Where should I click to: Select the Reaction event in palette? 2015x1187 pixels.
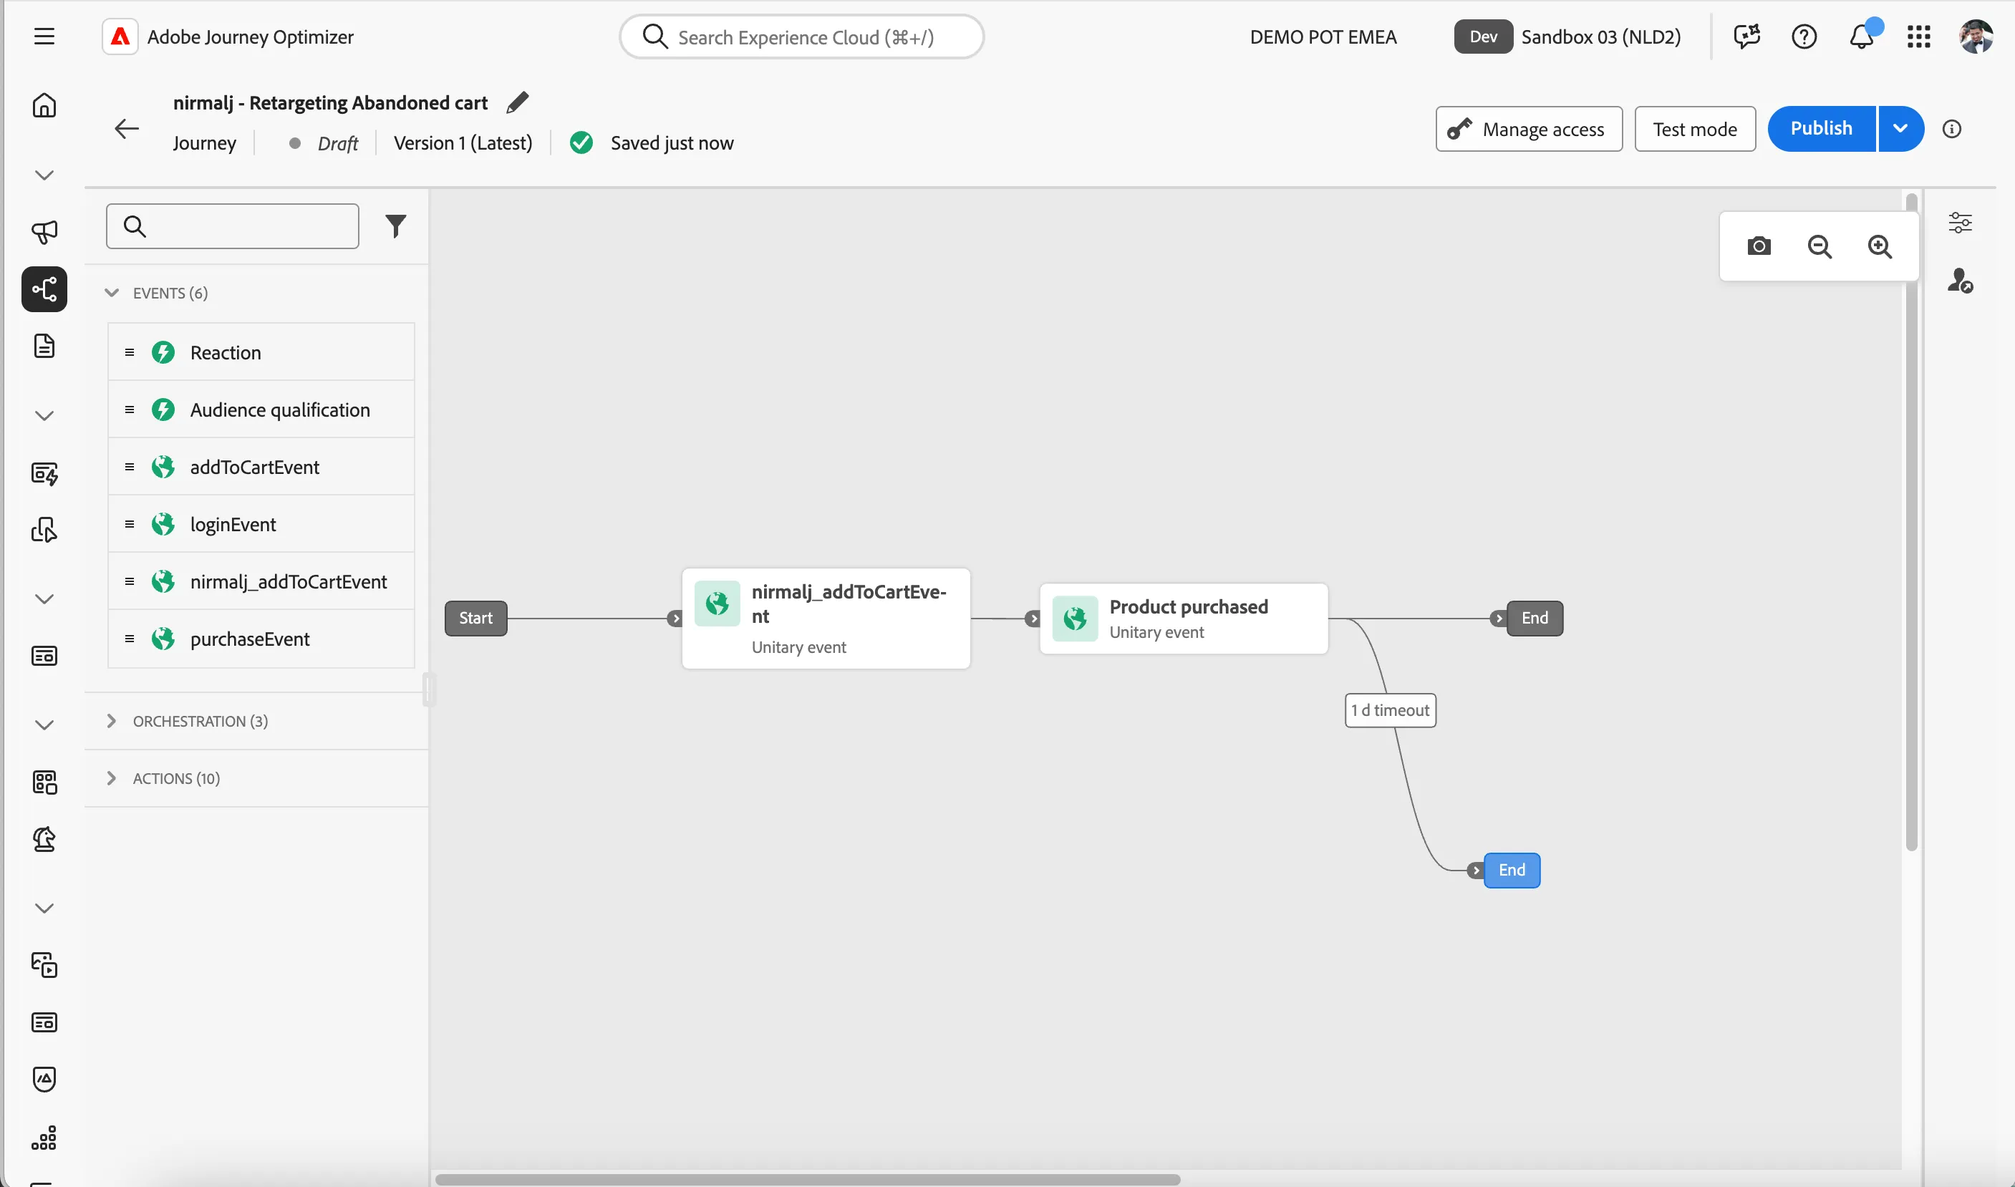click(x=261, y=352)
